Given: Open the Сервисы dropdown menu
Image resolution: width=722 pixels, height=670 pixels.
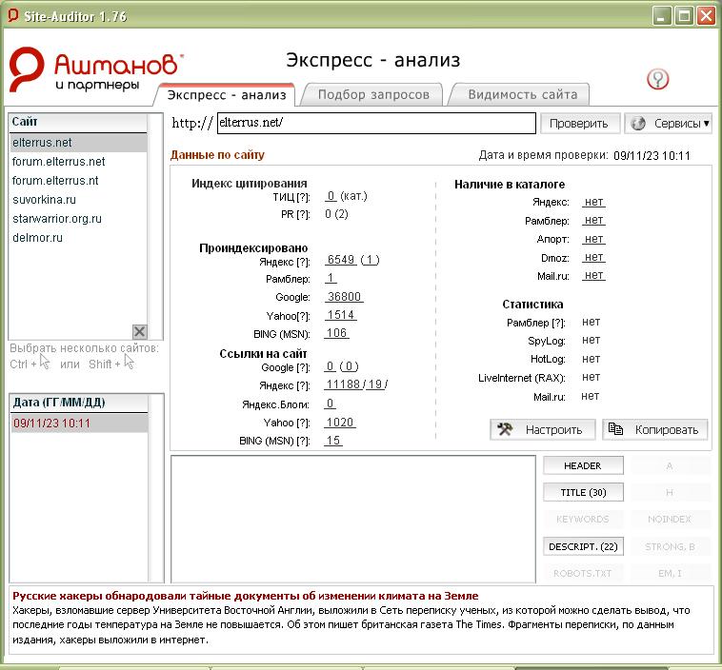Looking at the screenshot, I should coord(669,124).
